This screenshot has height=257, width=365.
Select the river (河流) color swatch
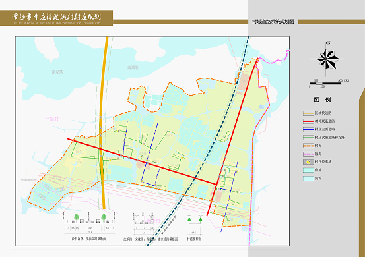click(x=308, y=179)
